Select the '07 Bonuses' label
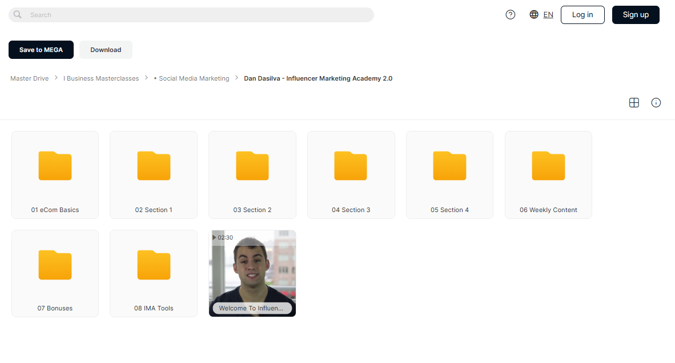This screenshot has width=675, height=363. [55, 308]
